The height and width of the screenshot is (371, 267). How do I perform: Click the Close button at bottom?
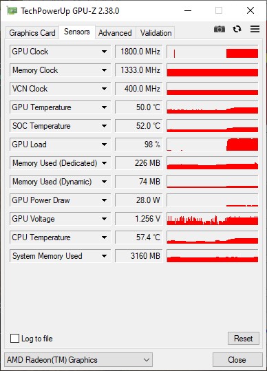tap(237, 360)
